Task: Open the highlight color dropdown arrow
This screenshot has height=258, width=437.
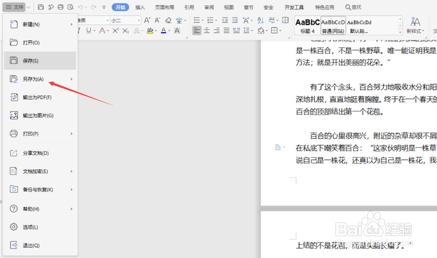Action: (x=156, y=31)
